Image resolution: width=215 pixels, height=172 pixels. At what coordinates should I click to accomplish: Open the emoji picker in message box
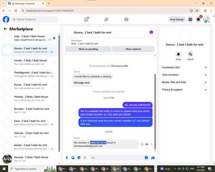(x=146, y=158)
